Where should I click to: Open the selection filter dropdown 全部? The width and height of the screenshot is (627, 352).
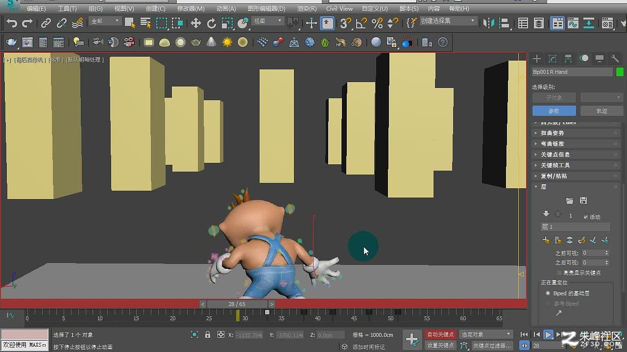click(x=105, y=21)
